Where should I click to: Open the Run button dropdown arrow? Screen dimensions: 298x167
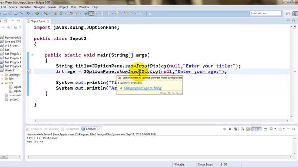point(41,13)
